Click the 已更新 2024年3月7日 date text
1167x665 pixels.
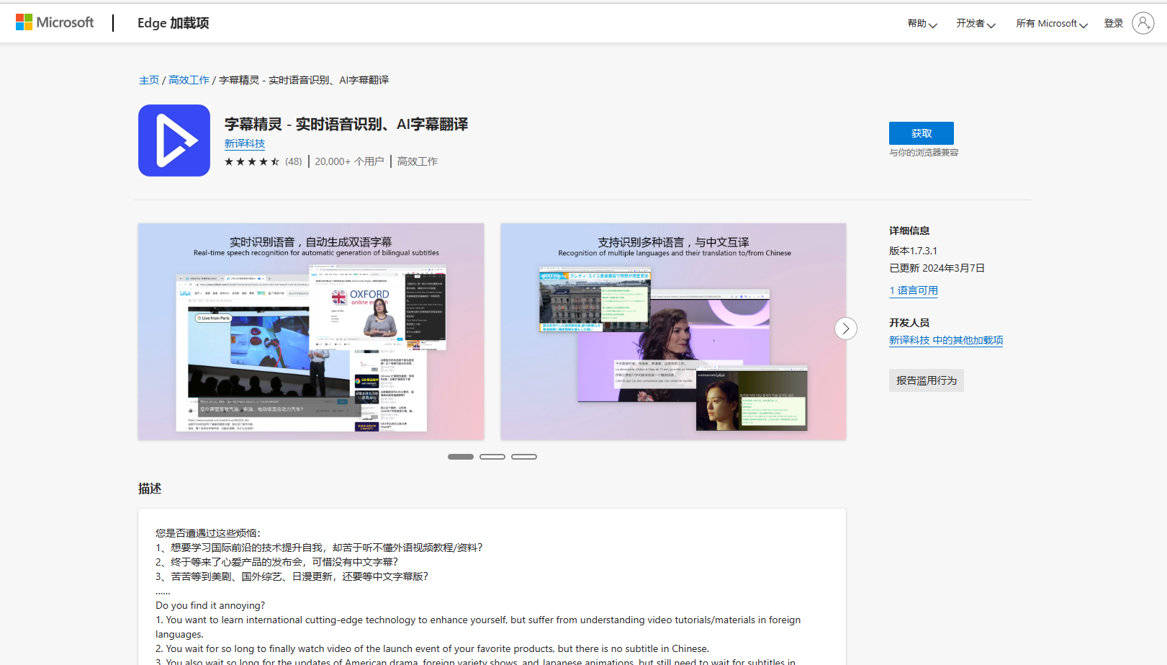(x=937, y=268)
